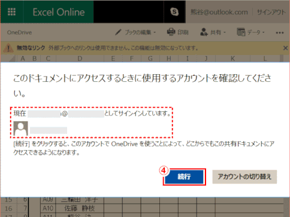Select column K header
The width and height of the screenshot is (290, 217).
click(x=232, y=59)
